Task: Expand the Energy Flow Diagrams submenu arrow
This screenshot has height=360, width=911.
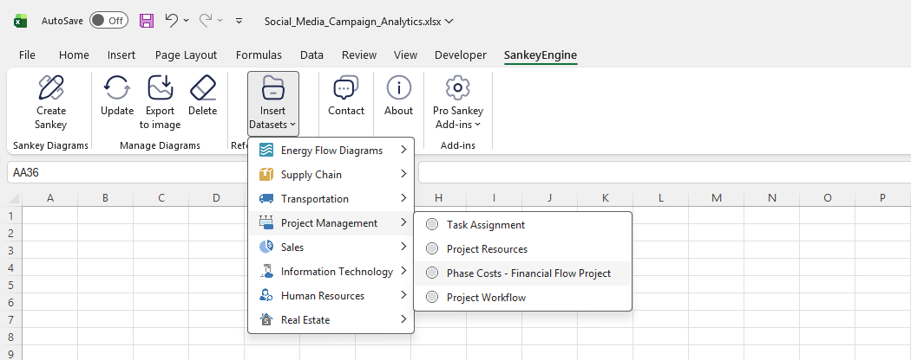Action: click(x=403, y=151)
